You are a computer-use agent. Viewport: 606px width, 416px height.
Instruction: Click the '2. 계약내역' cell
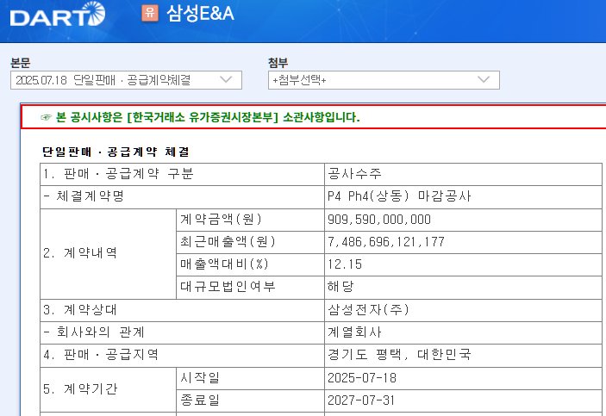tap(108, 254)
